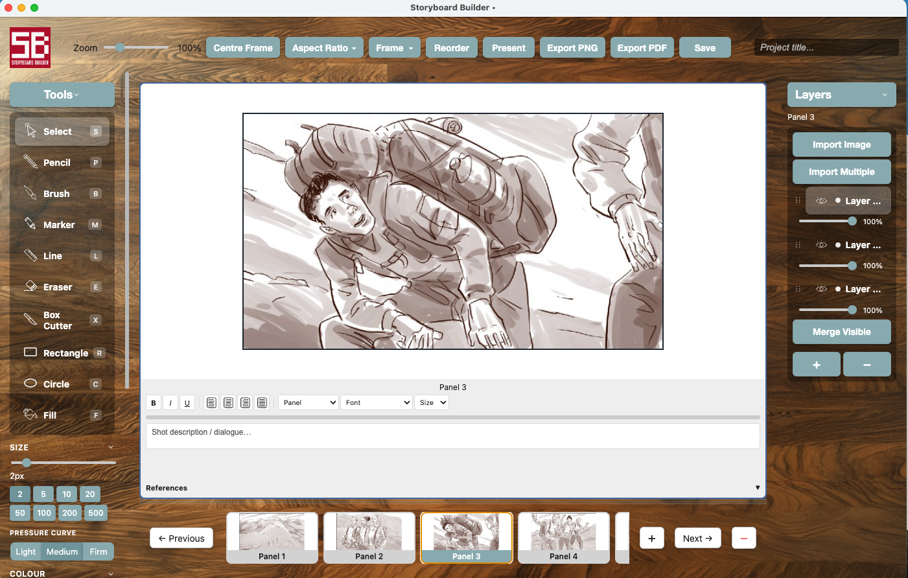Switch to Panel 2 thumbnail
The height and width of the screenshot is (578, 908).
(369, 538)
